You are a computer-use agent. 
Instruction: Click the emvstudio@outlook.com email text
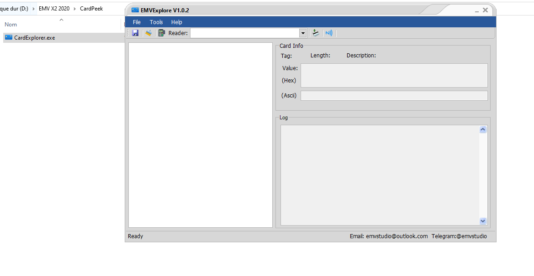tap(397, 236)
